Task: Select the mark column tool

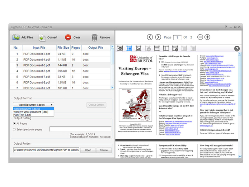Action: coord(166,48)
